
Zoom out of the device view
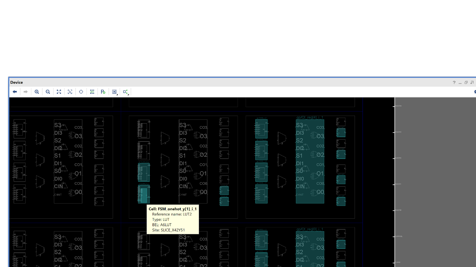(x=48, y=92)
